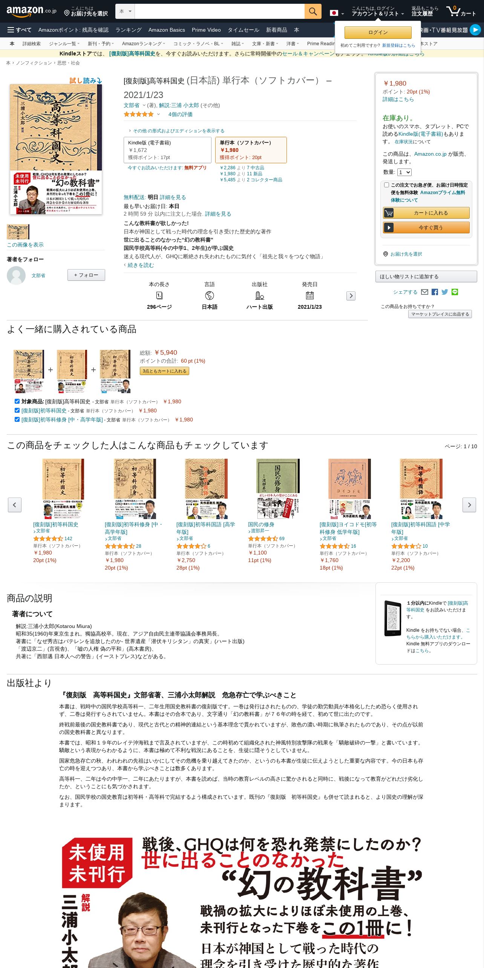Click the Japan flag language selector

[337, 13]
